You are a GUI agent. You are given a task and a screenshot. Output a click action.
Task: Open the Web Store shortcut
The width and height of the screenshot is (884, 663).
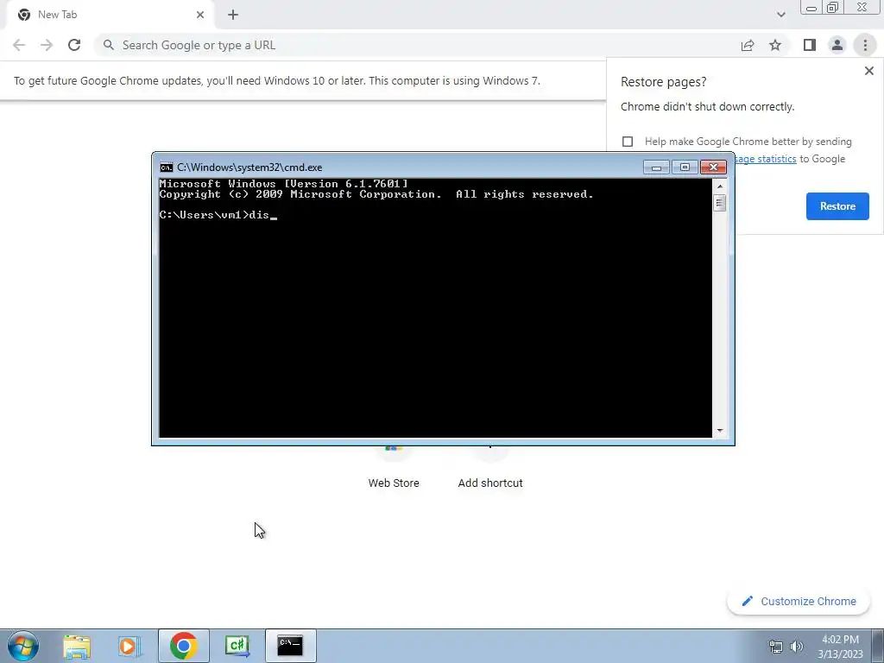[x=394, y=469]
